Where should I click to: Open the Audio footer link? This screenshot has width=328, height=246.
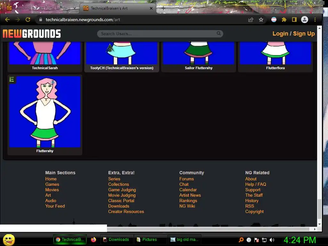point(51,201)
